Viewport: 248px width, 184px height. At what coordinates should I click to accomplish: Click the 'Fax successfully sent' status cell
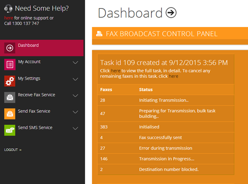coord(161,138)
